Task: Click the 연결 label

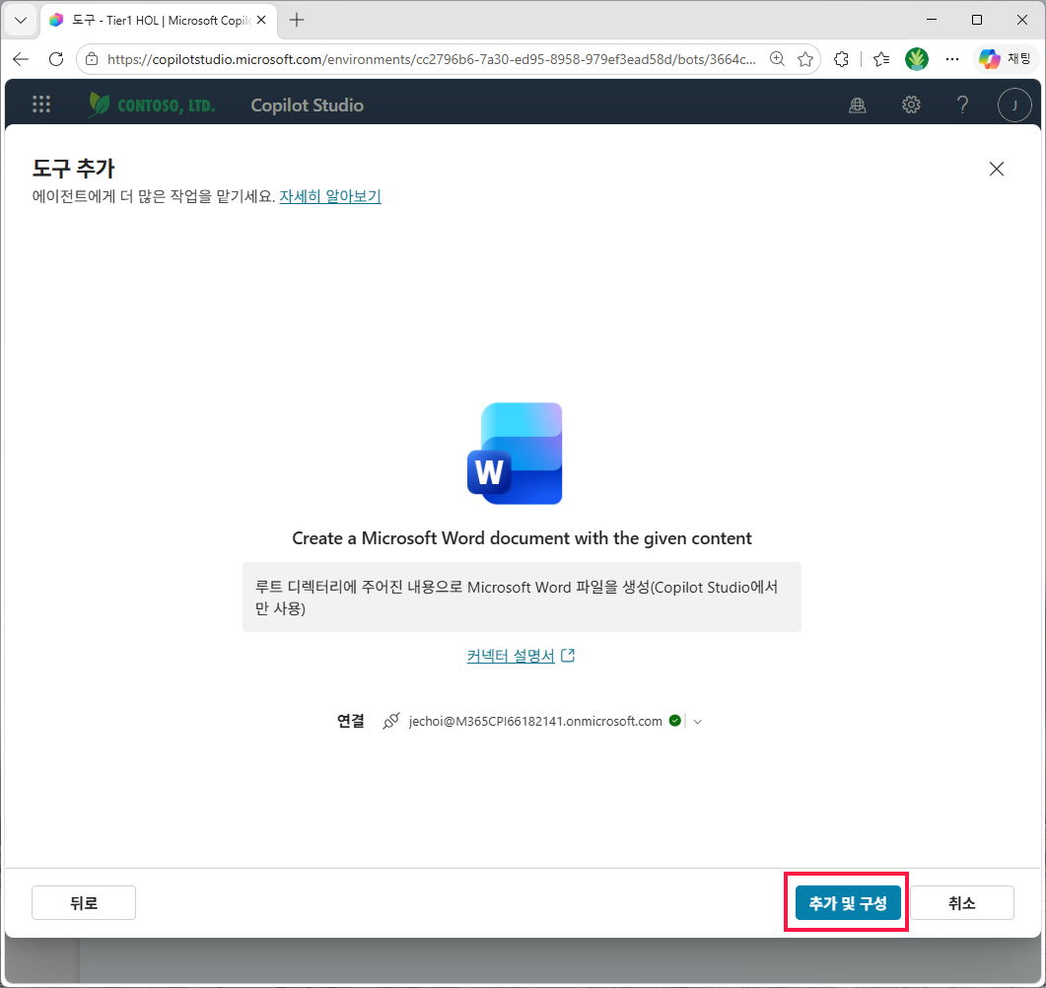Action: point(351,721)
